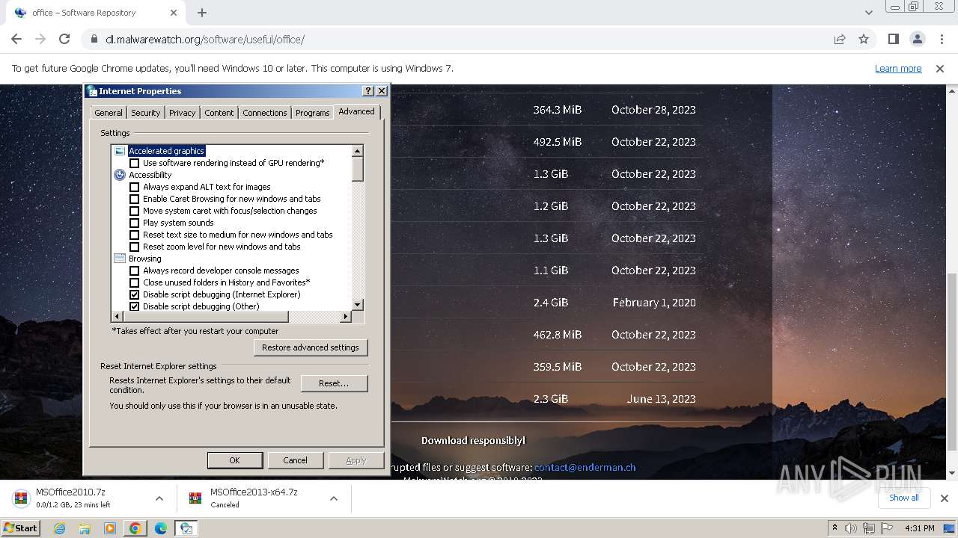Select Internet Properties taskbar item
Screen dimensions: 958x538
click(186, 528)
